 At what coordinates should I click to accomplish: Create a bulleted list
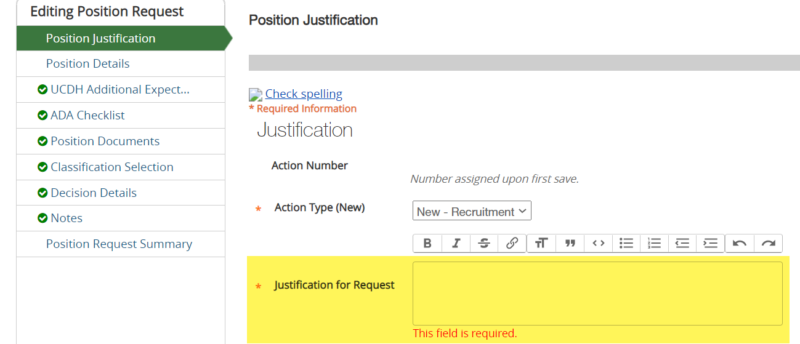(x=626, y=243)
